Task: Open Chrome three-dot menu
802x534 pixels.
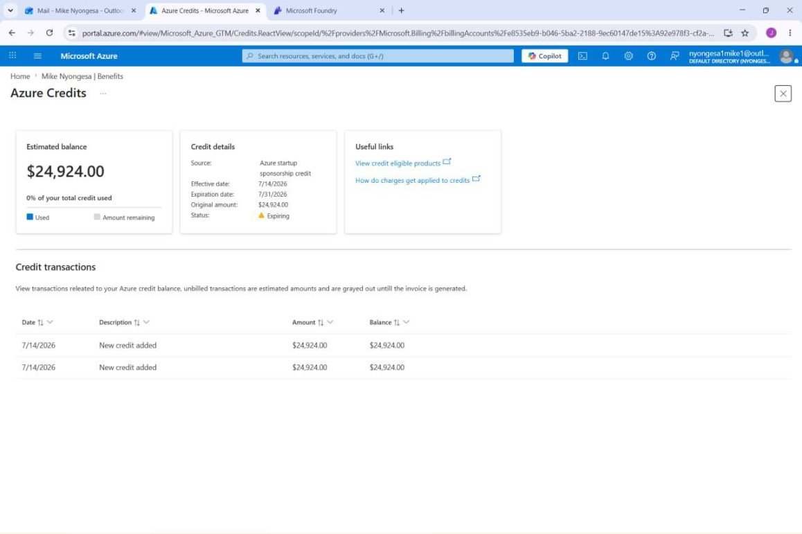Action: pyautogui.click(x=790, y=33)
